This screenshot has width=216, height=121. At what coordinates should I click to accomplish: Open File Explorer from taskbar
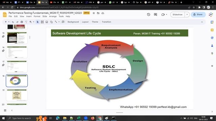[65, 118]
